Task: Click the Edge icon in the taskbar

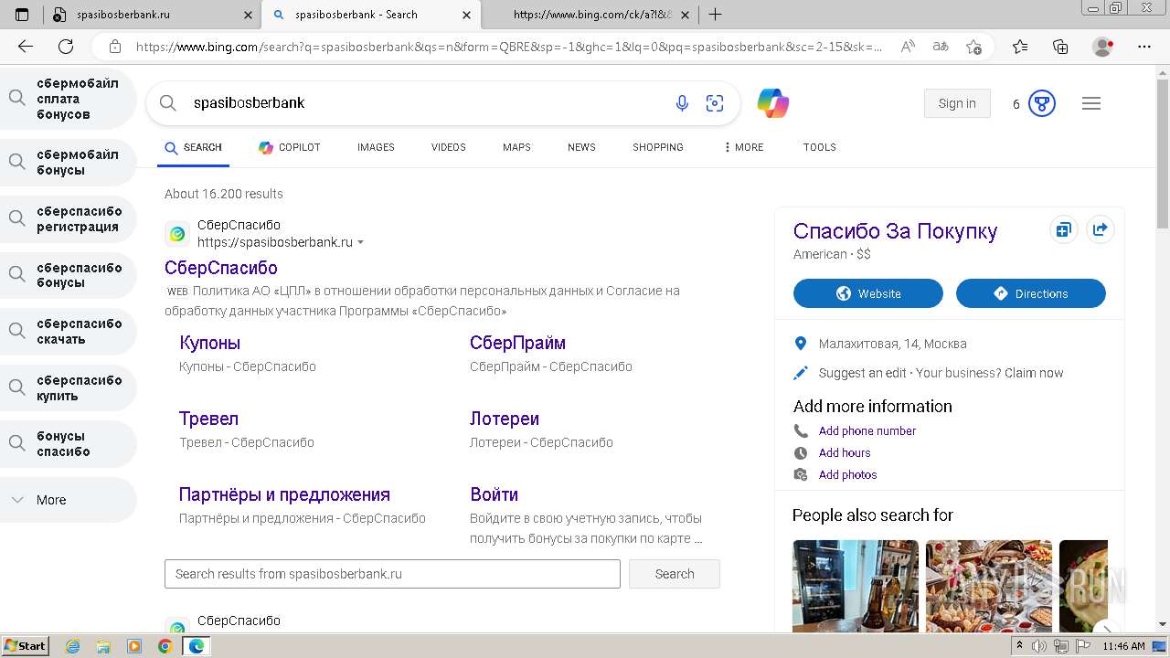Action: (x=196, y=646)
